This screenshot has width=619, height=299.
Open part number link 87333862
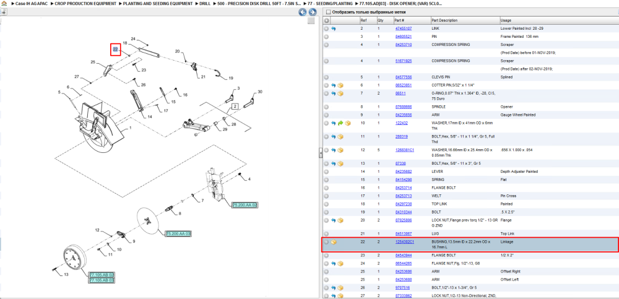click(x=404, y=295)
